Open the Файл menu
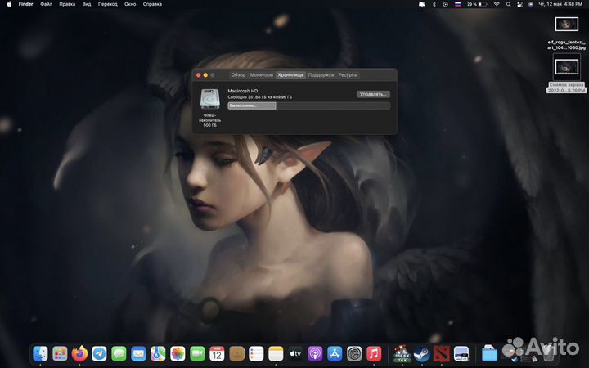 pos(46,4)
